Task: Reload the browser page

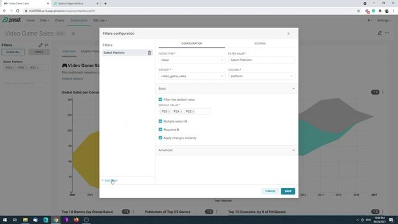Action: [17, 11]
